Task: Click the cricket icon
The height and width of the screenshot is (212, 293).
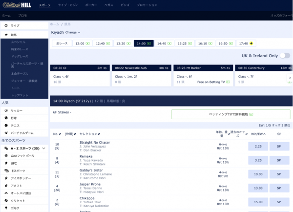Action: [6, 201]
